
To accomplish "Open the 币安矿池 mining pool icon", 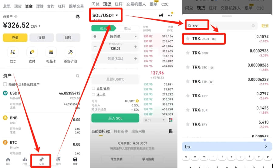I will (70, 52).
